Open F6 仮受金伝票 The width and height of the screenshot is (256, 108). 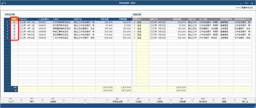tap(117, 100)
